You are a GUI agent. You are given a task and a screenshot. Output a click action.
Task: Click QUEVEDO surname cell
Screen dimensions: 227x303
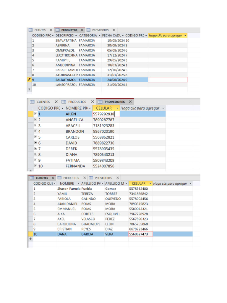pyautogui.click(x=116, y=199)
